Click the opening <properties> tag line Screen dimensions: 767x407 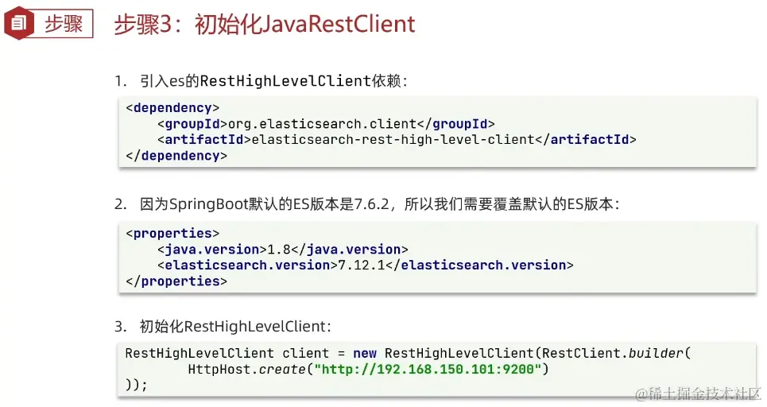172,234
